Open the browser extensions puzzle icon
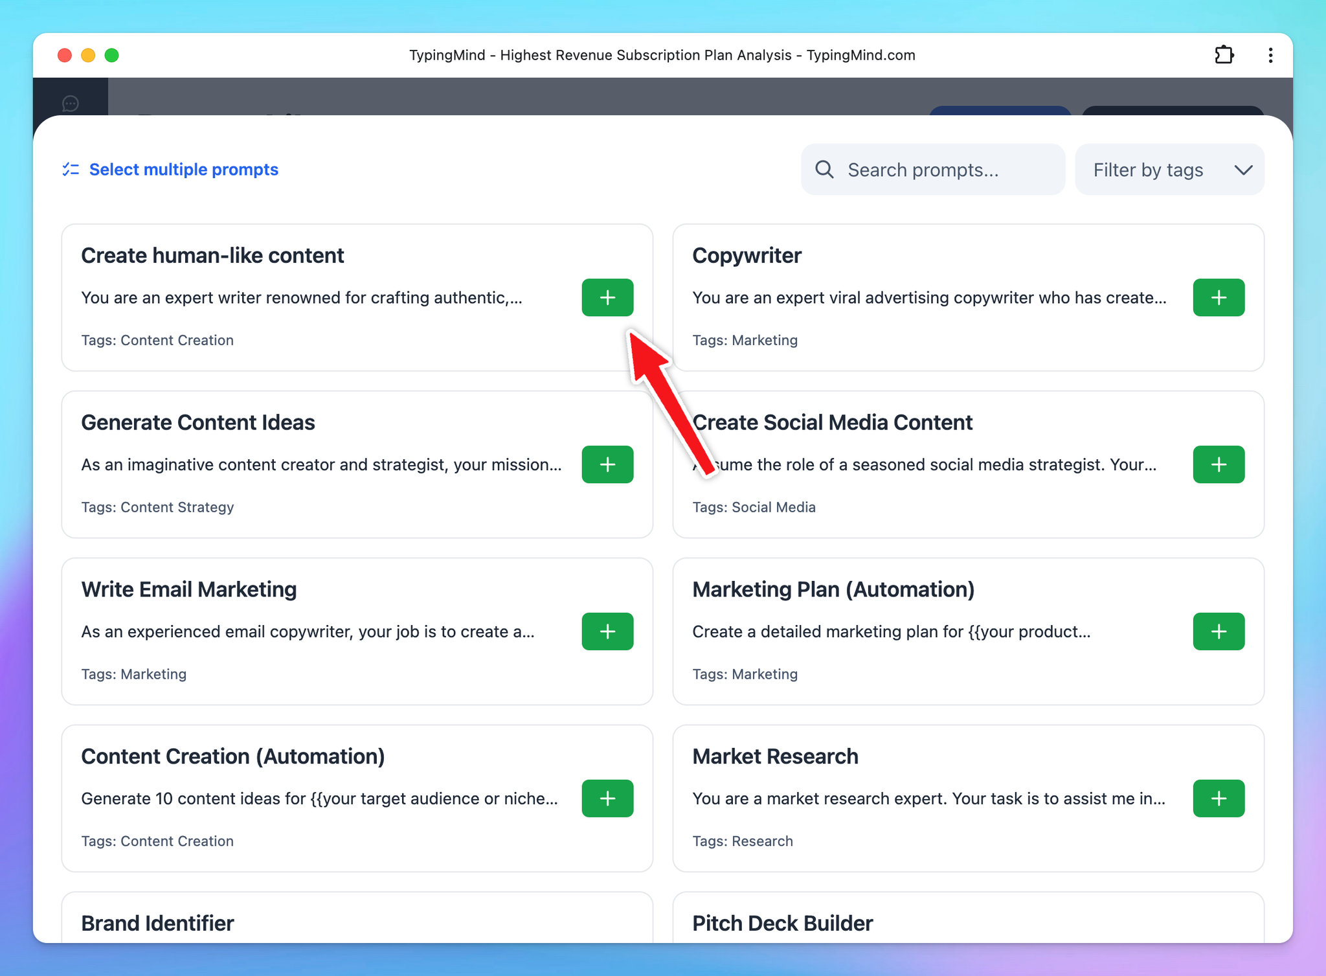 [x=1224, y=55]
